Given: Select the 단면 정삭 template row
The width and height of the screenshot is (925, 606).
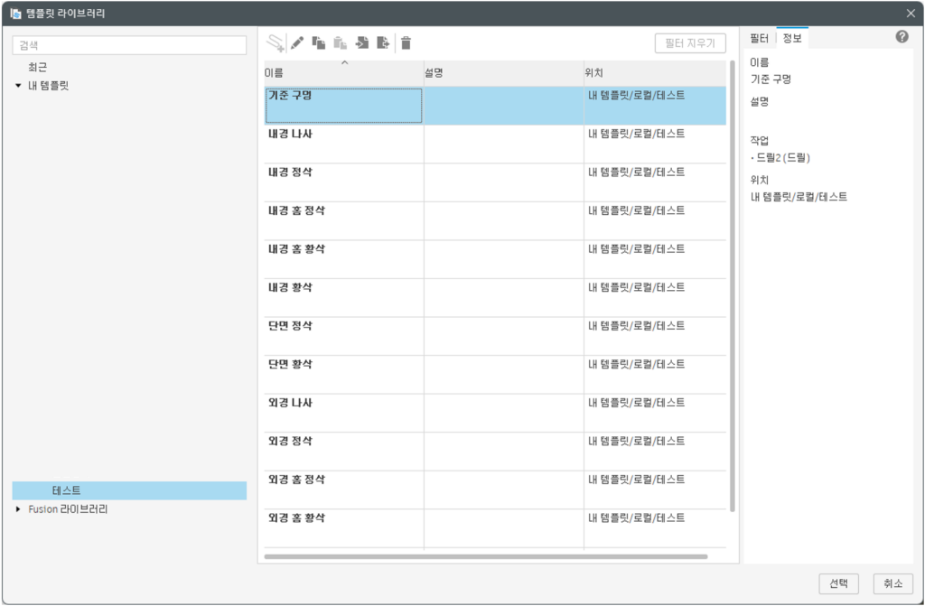Looking at the screenshot, I should click(x=495, y=336).
